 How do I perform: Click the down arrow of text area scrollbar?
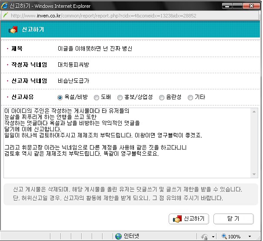coord(254,174)
